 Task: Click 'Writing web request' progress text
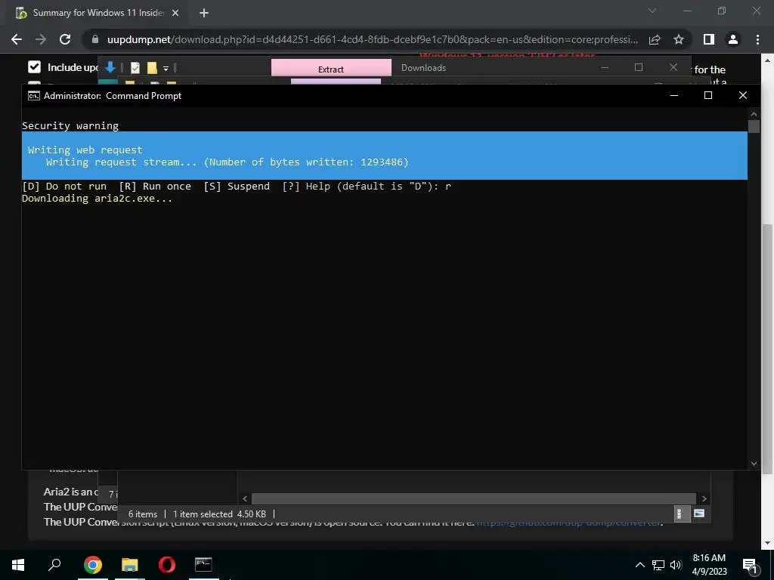(85, 150)
